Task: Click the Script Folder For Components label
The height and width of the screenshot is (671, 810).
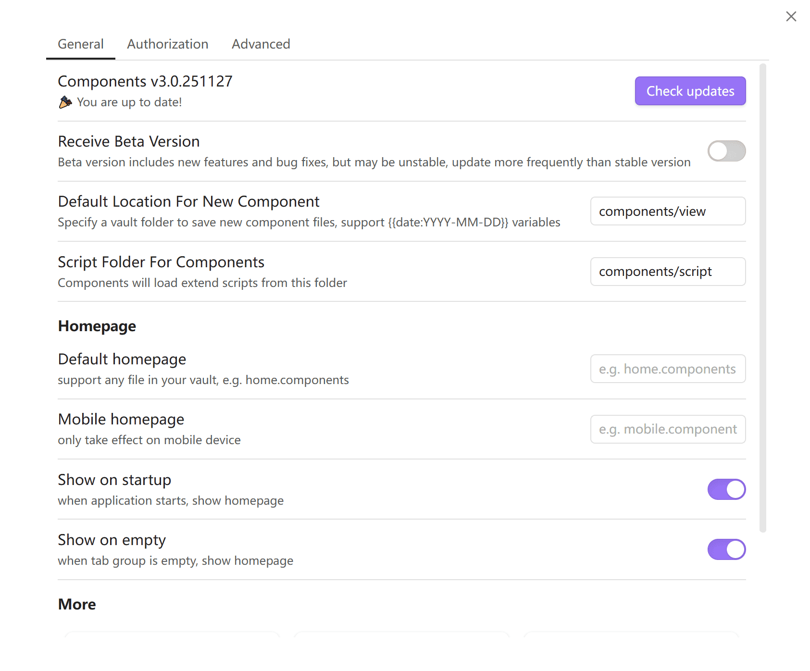Action: tap(161, 262)
